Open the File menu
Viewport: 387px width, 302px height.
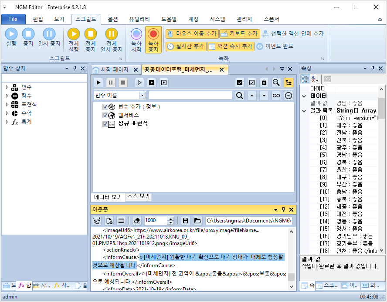(14, 19)
